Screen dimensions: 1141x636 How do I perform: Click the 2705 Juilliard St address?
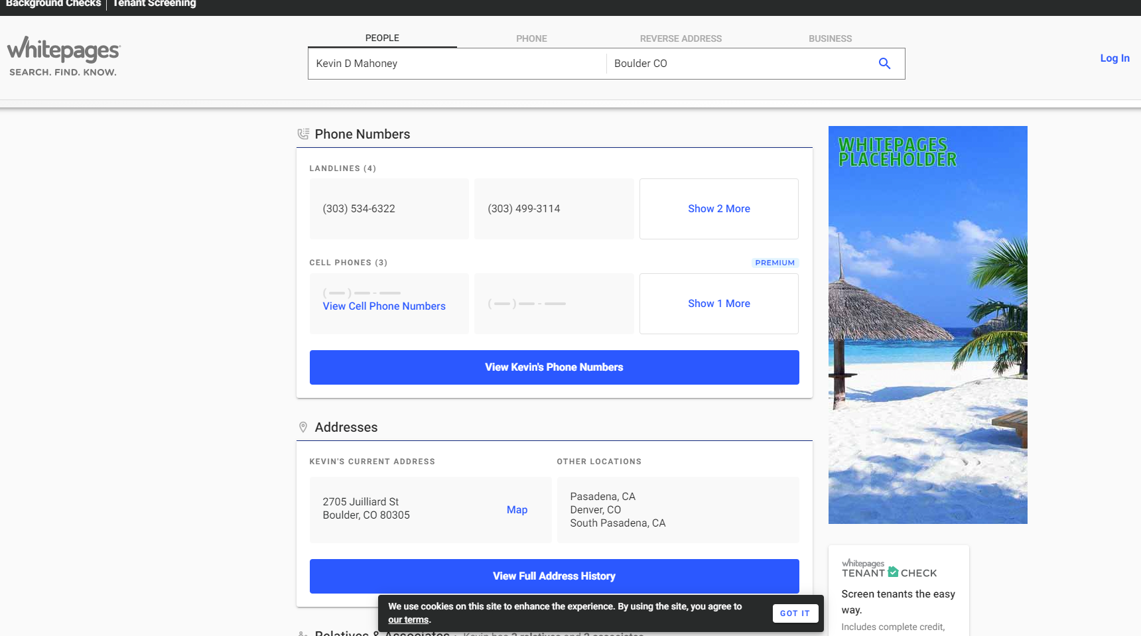click(x=360, y=502)
